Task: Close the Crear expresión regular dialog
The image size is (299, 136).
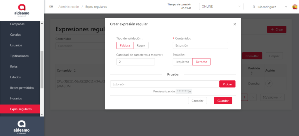Action: pos(234,24)
